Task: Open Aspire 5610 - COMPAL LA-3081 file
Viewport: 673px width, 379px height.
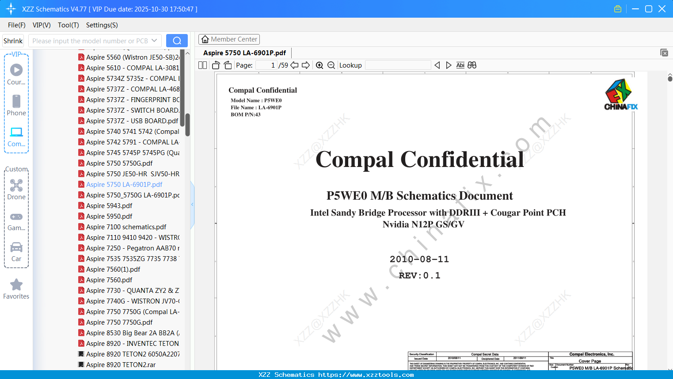Action: coord(129,68)
